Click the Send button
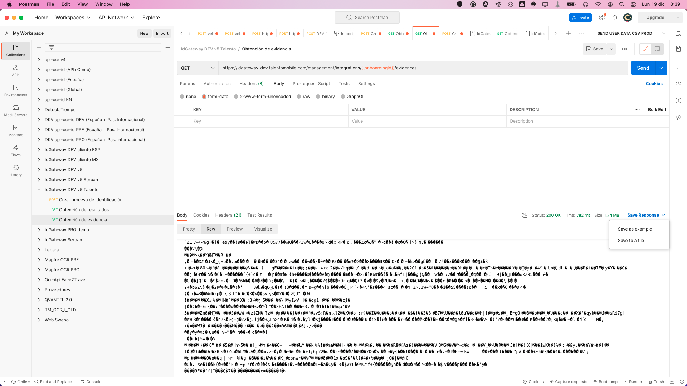 [x=643, y=68]
